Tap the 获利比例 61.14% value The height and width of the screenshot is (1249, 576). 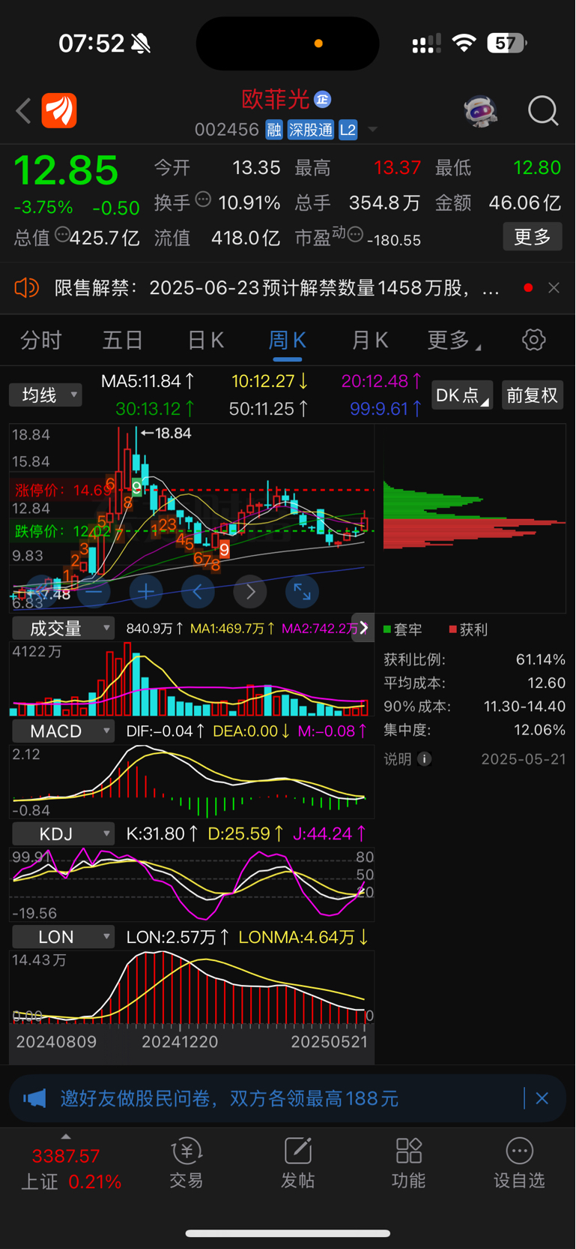[x=541, y=659]
